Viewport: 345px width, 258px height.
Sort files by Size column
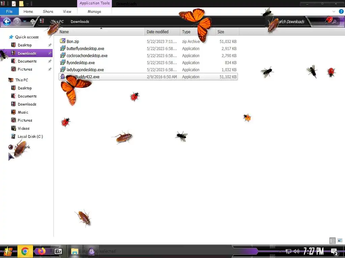pyautogui.click(x=227, y=32)
